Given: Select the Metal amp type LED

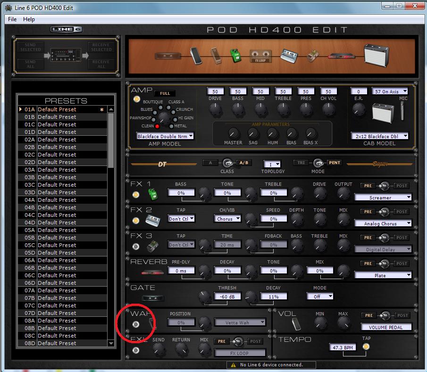Looking at the screenshot, I should (171, 126).
